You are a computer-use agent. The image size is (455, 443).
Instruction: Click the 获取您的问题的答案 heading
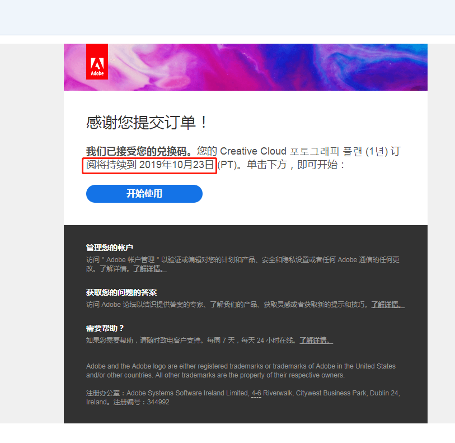[x=121, y=292]
